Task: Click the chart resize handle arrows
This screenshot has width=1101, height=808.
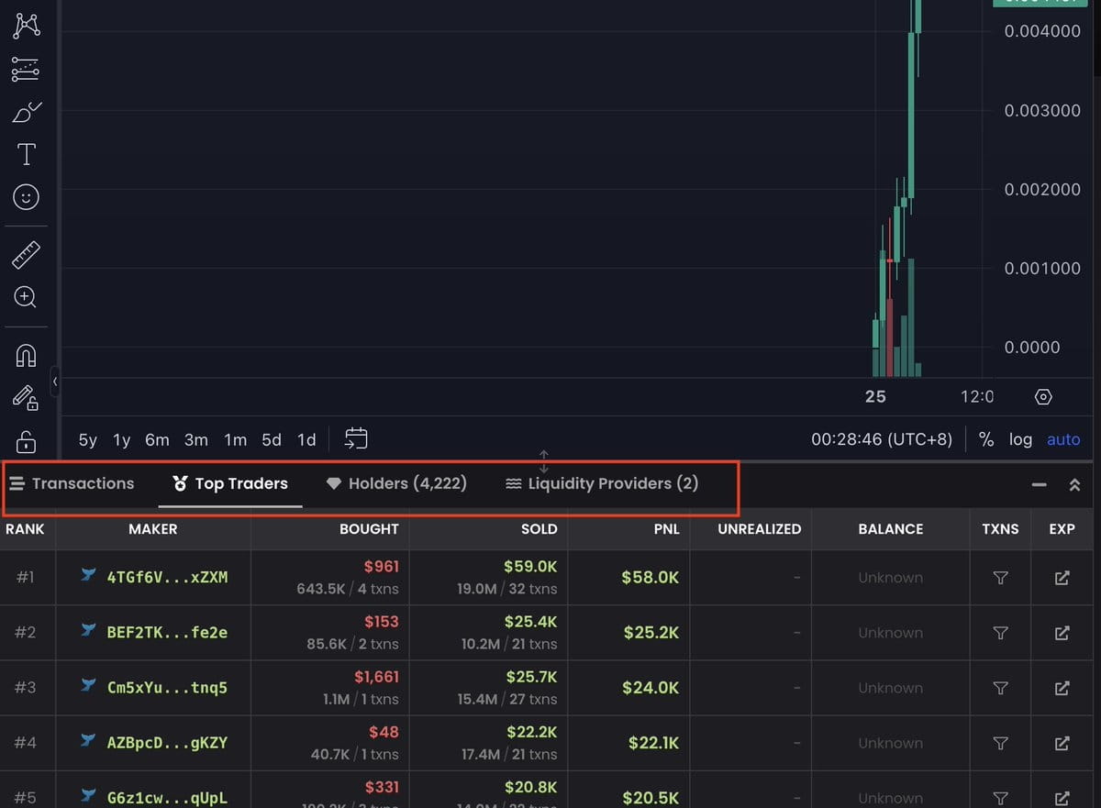Action: 543,461
